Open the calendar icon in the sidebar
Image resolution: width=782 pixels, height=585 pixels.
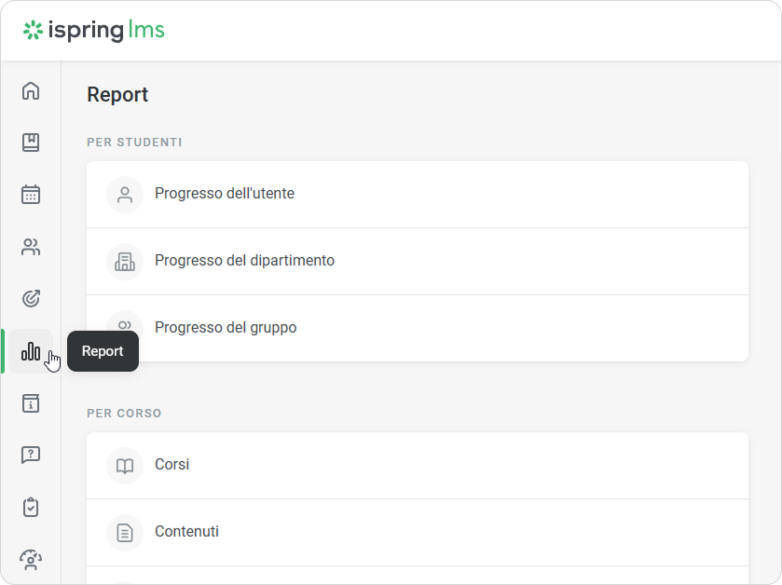(31, 195)
